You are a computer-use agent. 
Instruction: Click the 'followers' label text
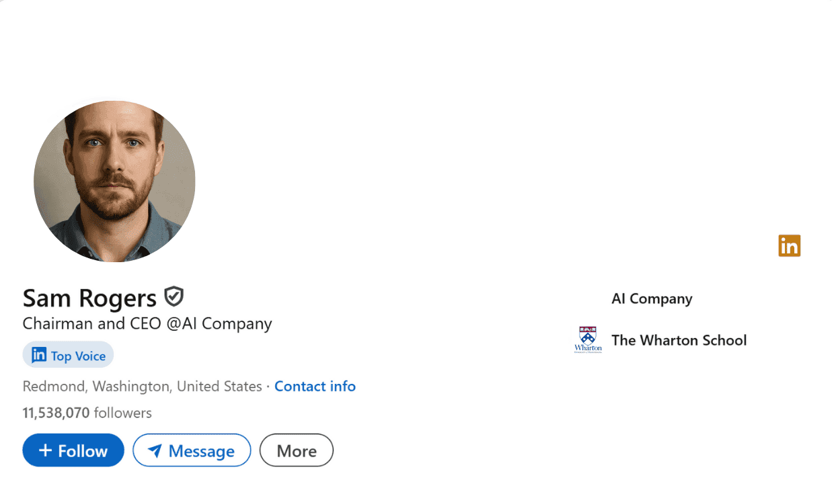click(x=125, y=412)
